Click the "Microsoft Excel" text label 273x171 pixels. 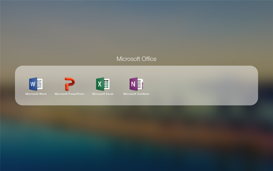click(x=103, y=94)
